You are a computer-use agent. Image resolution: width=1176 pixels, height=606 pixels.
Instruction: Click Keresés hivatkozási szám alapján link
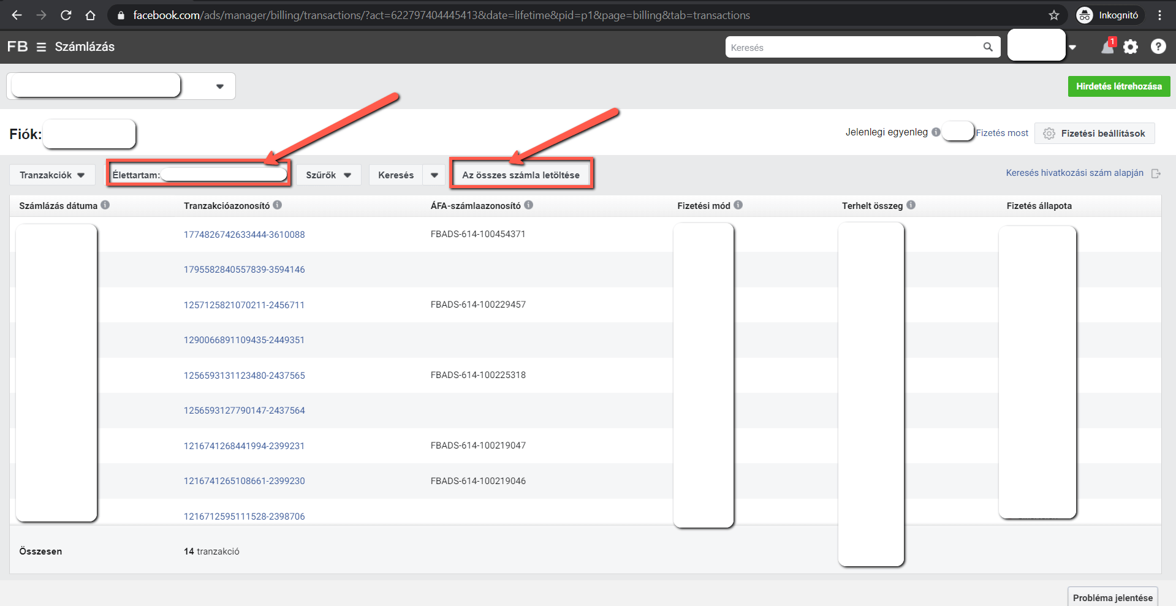click(1074, 173)
